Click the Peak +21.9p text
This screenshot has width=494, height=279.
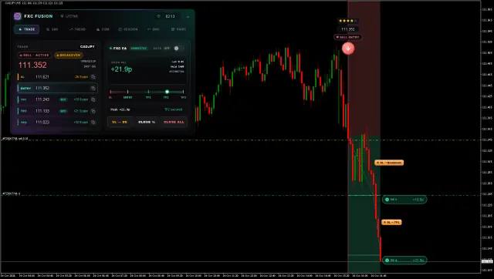[x=120, y=109]
